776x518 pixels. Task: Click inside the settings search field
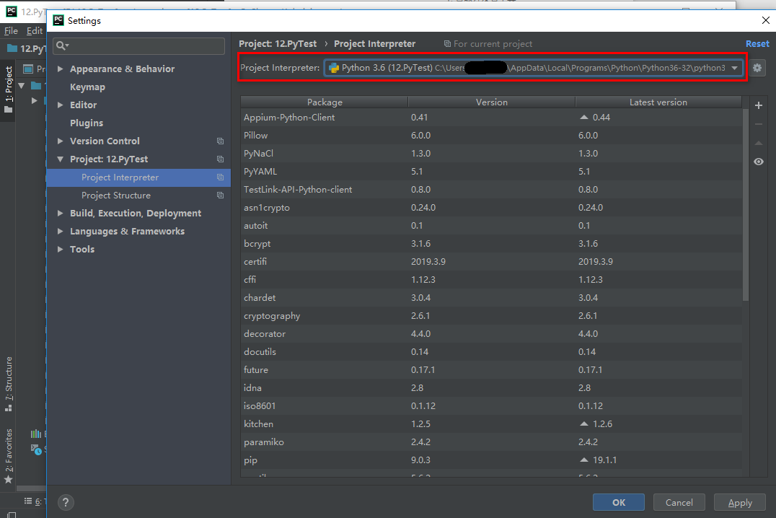point(138,45)
